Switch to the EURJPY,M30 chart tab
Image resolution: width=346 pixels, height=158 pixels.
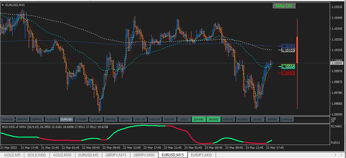(202, 155)
